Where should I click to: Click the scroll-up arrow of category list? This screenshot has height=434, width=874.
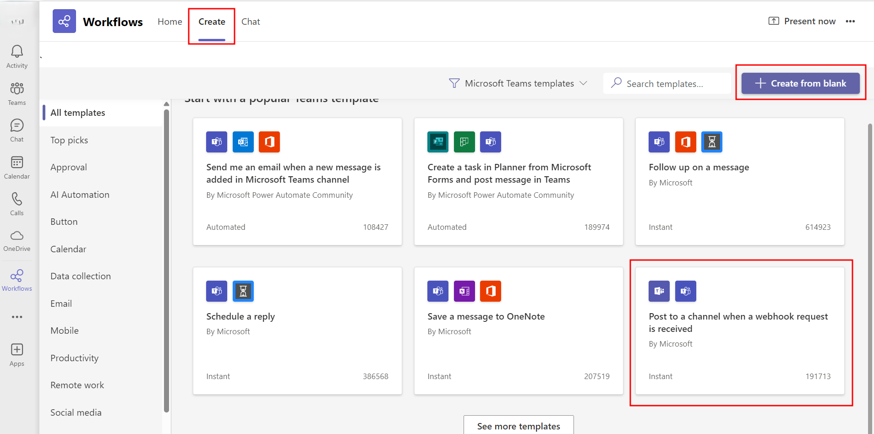(x=166, y=104)
